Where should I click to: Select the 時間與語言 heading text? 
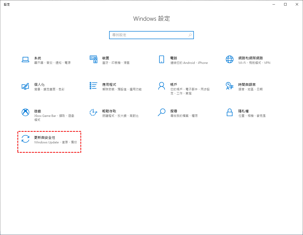click(x=247, y=85)
